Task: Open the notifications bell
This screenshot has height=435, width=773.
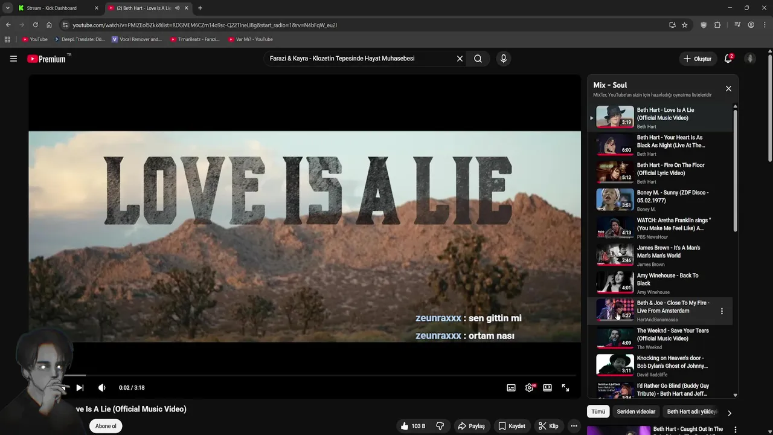Action: pyautogui.click(x=728, y=59)
